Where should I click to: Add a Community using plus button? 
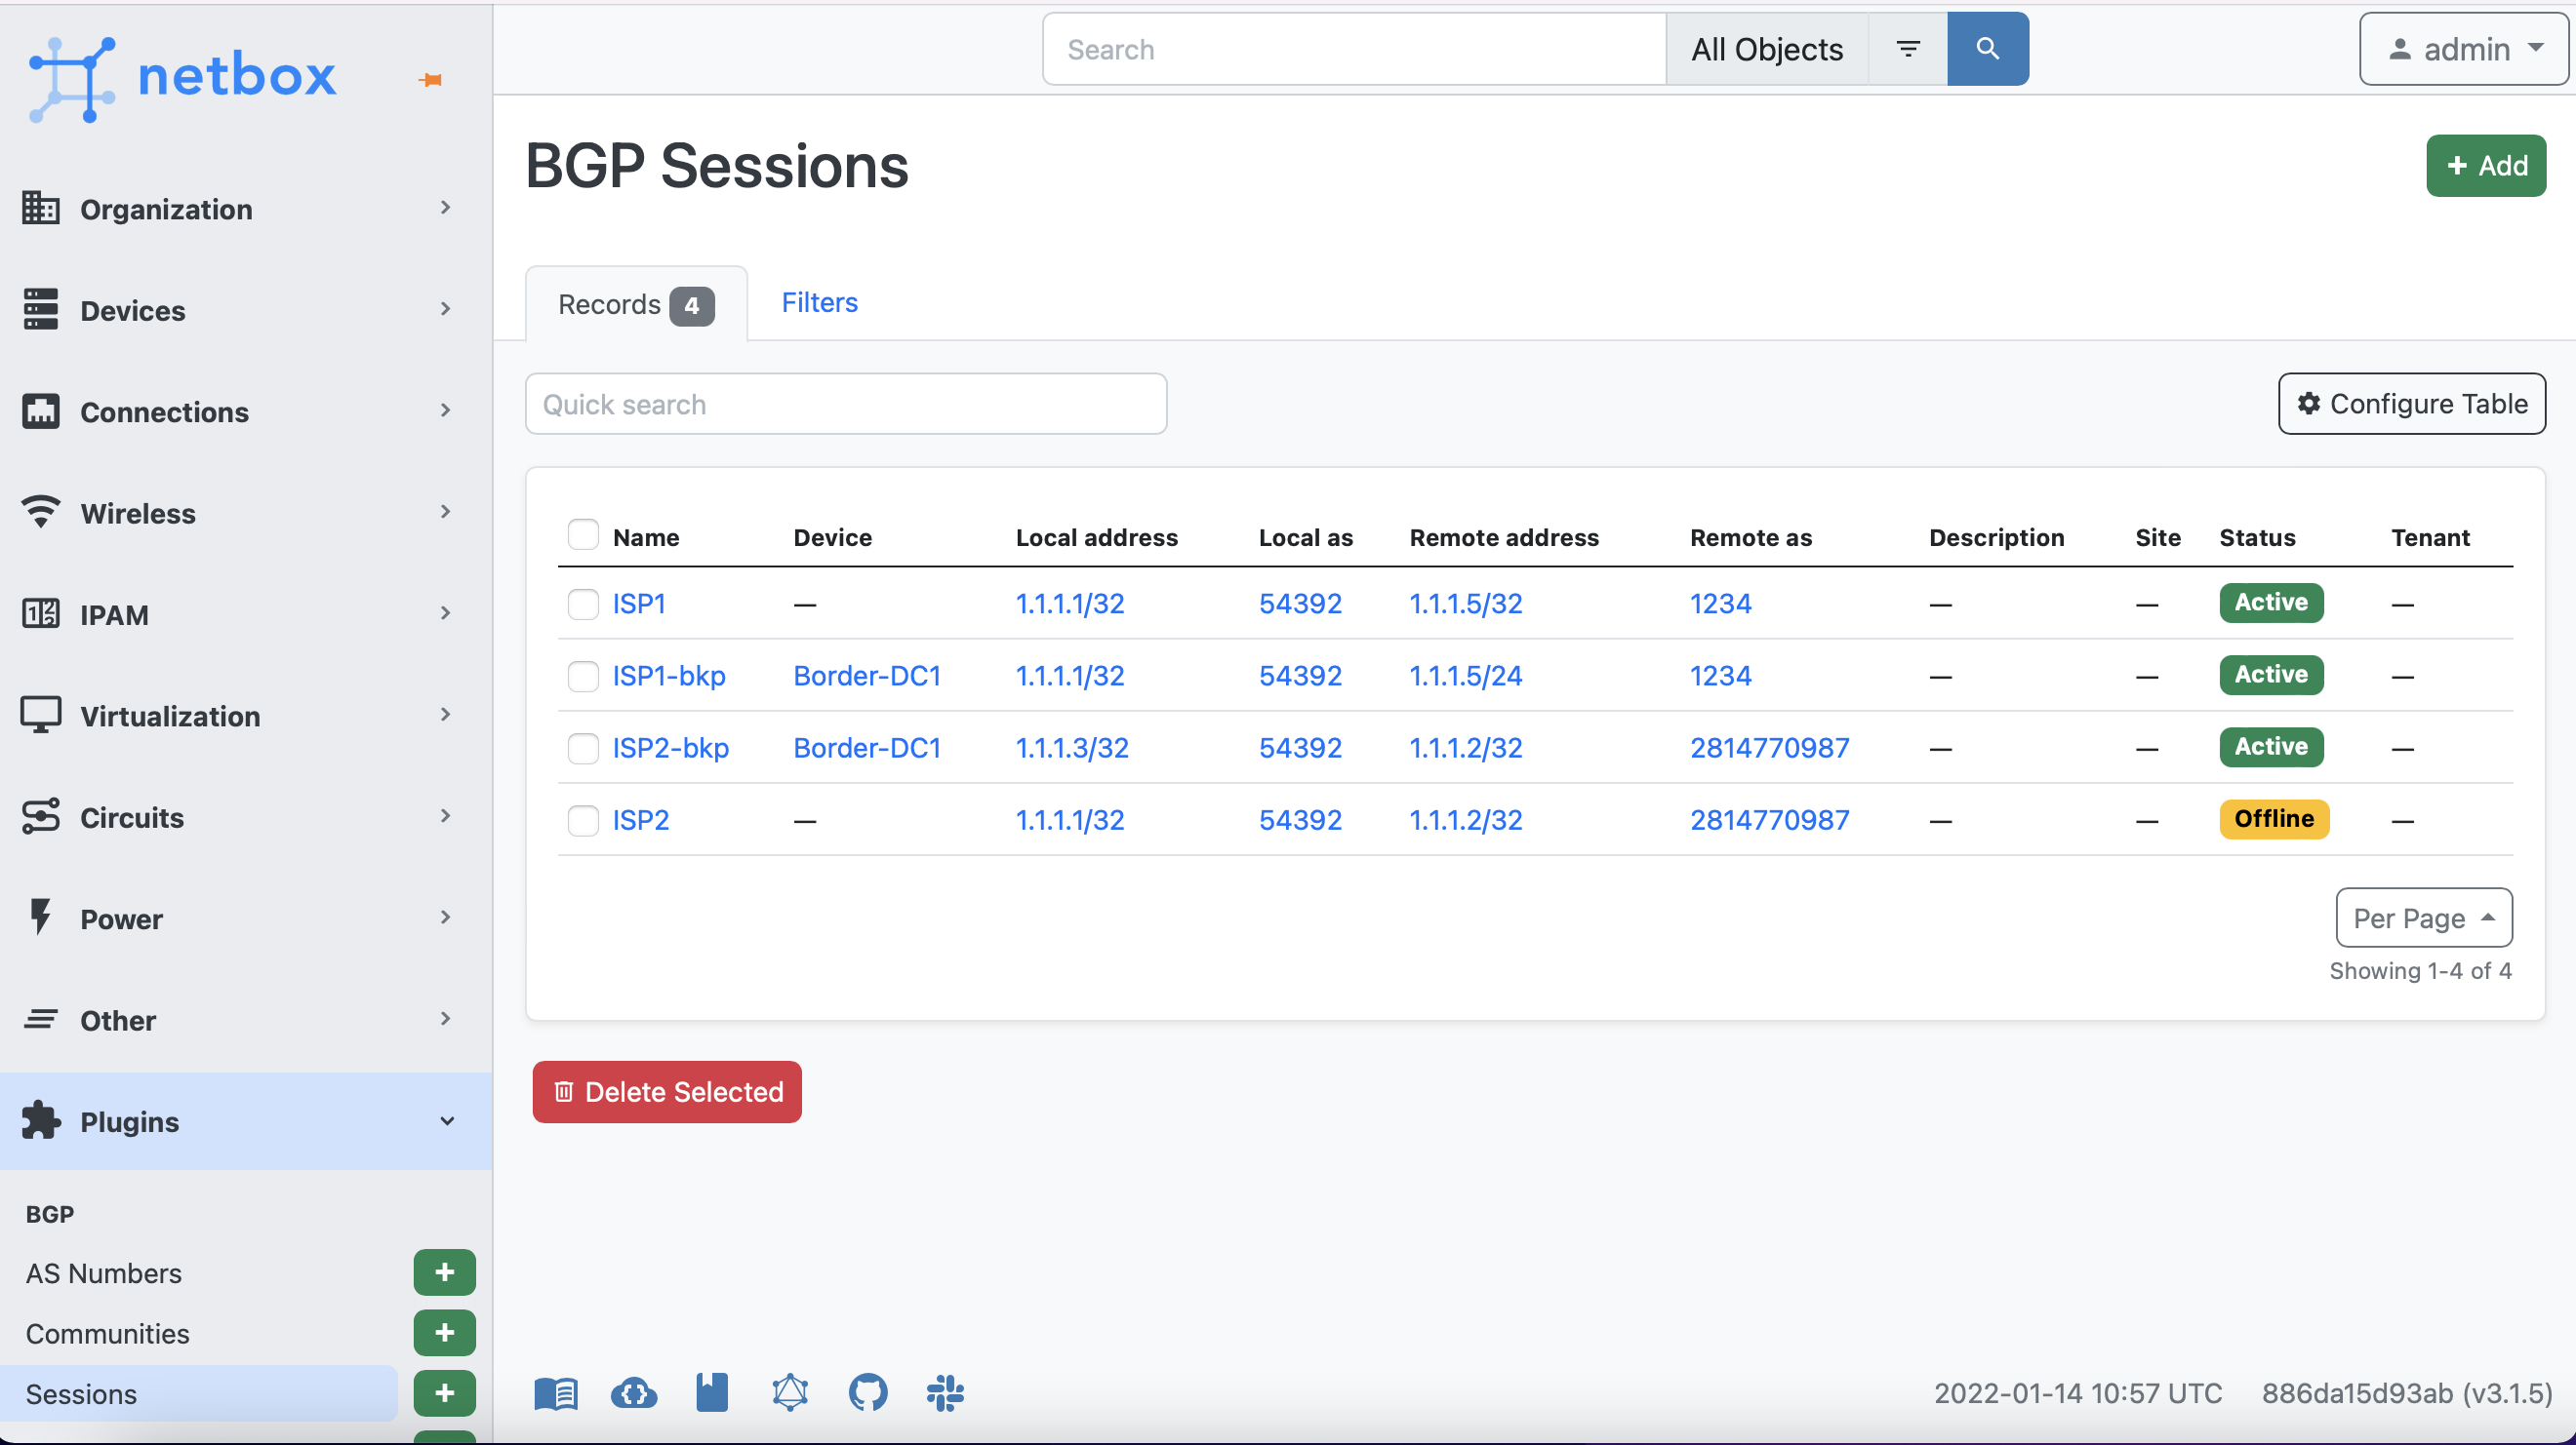[444, 1332]
